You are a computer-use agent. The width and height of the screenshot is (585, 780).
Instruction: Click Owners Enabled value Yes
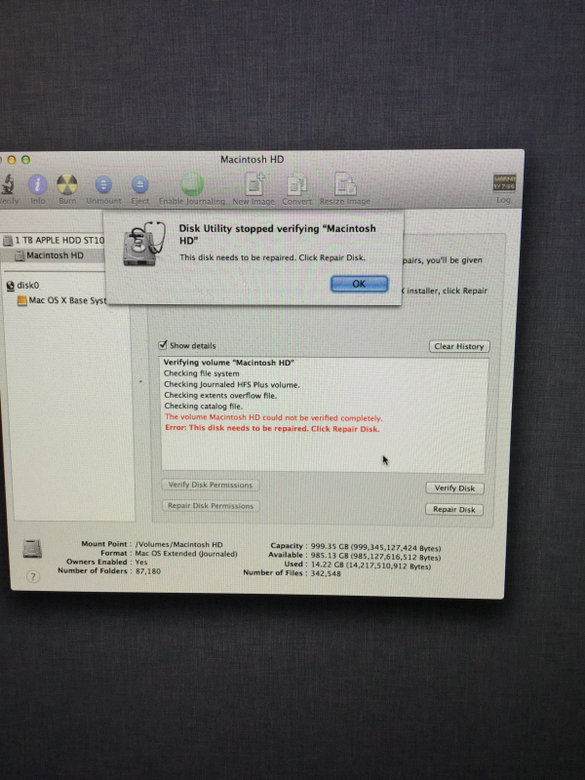pos(141,563)
